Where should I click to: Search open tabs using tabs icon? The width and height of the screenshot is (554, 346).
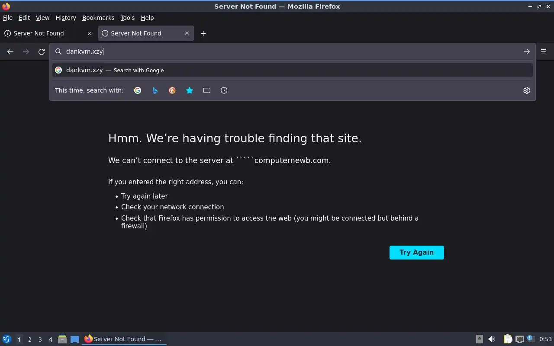207,90
